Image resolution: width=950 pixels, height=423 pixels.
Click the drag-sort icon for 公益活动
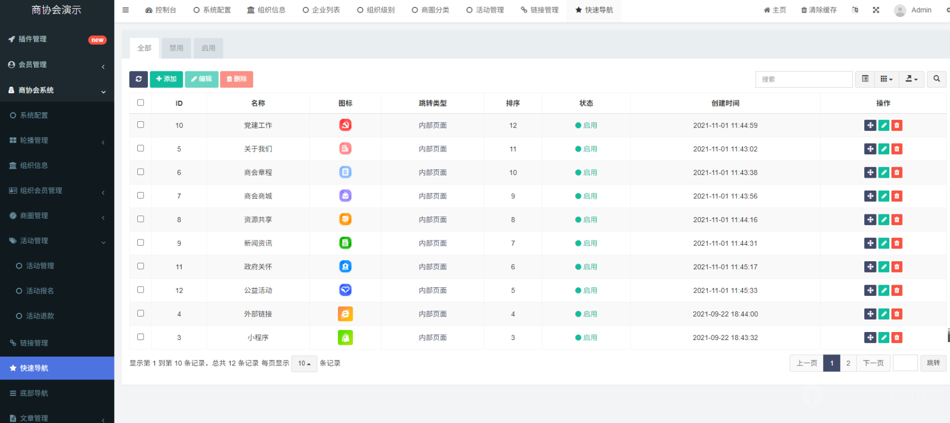(870, 291)
